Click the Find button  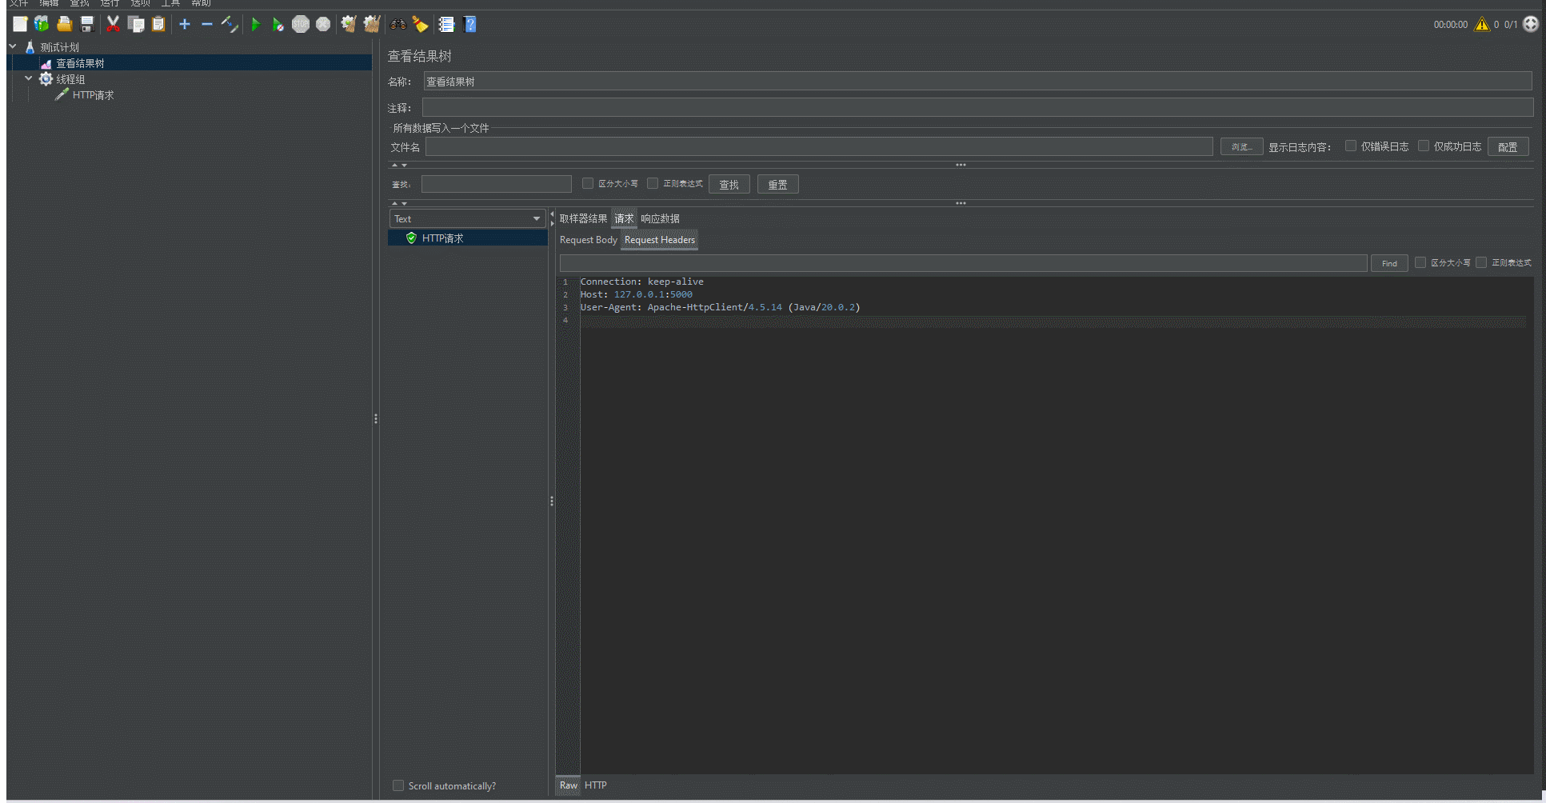pyautogui.click(x=1389, y=263)
